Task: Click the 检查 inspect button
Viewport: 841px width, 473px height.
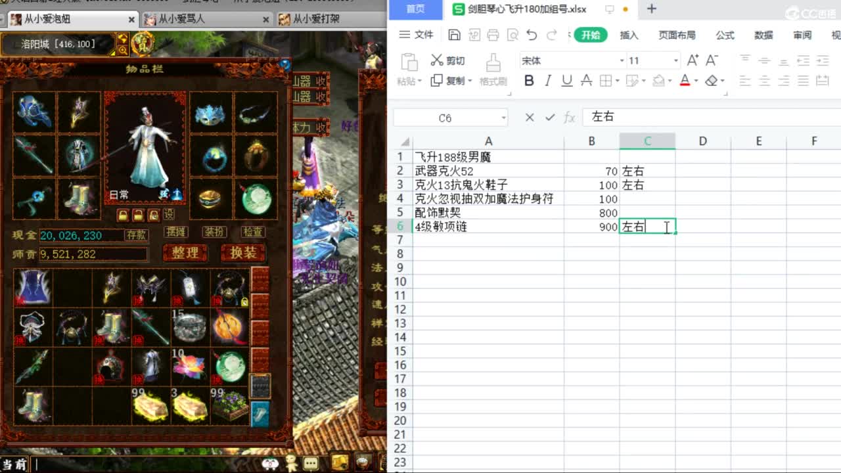Action: click(x=253, y=232)
